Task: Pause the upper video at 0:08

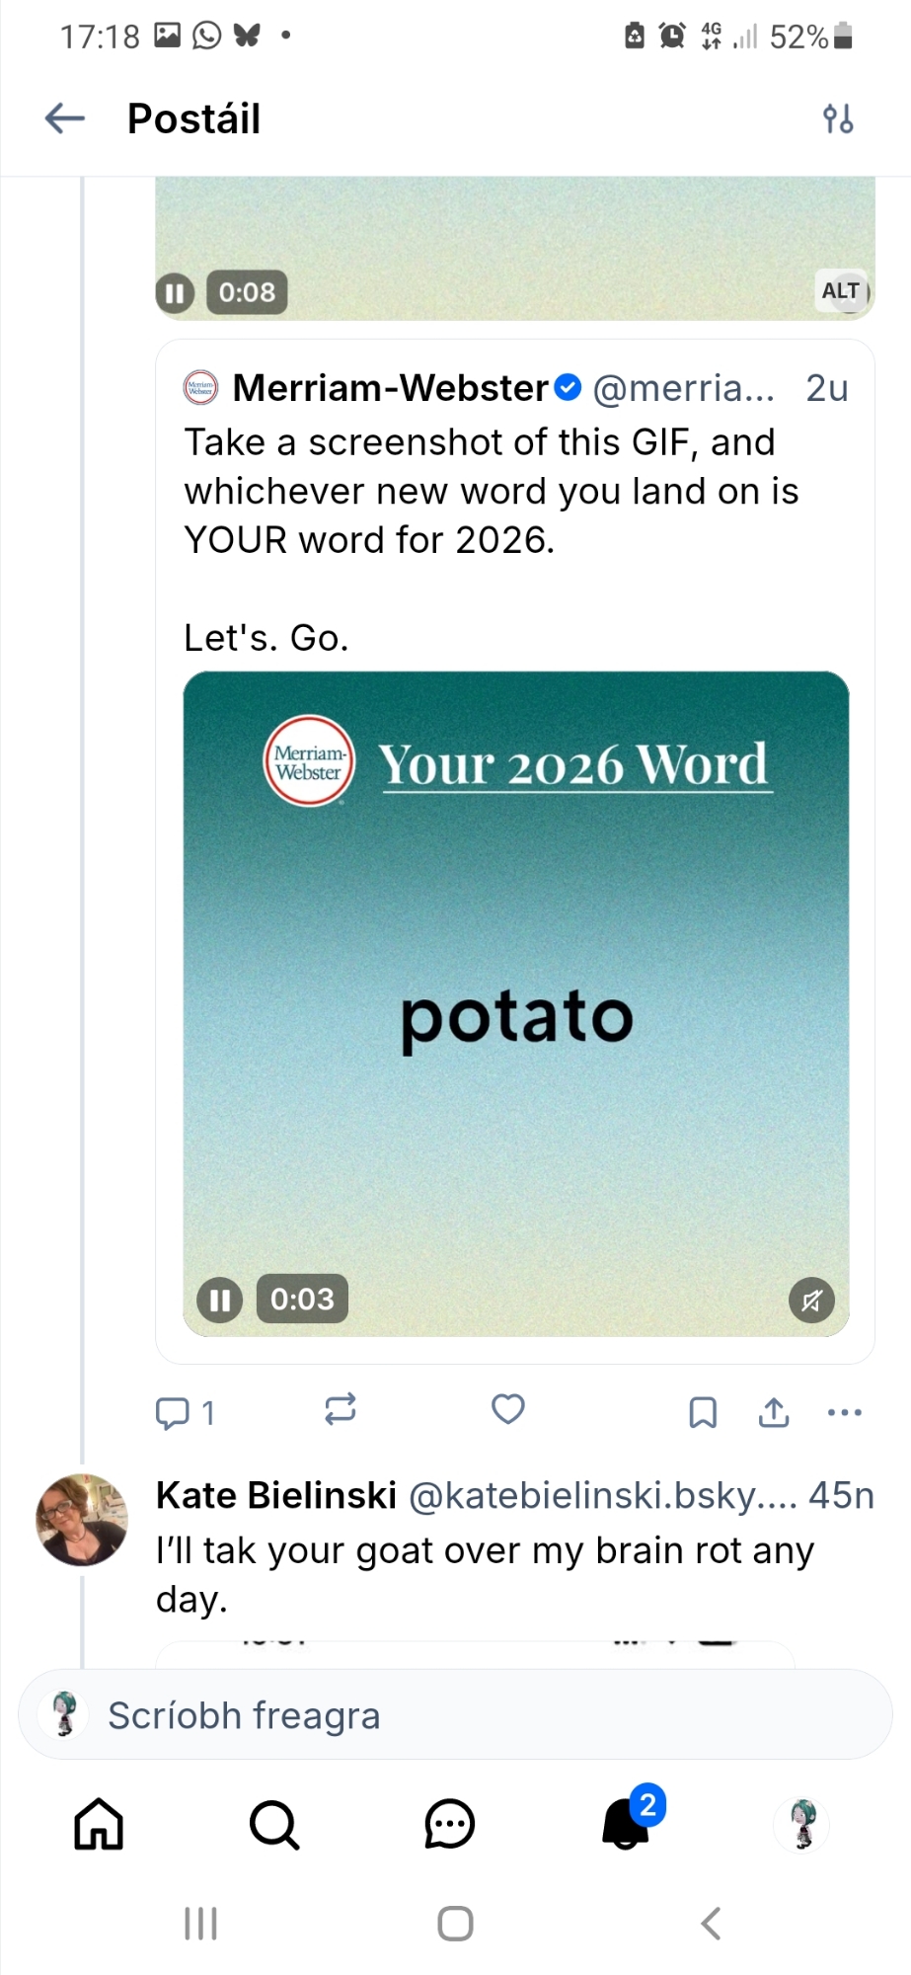Action: (175, 292)
